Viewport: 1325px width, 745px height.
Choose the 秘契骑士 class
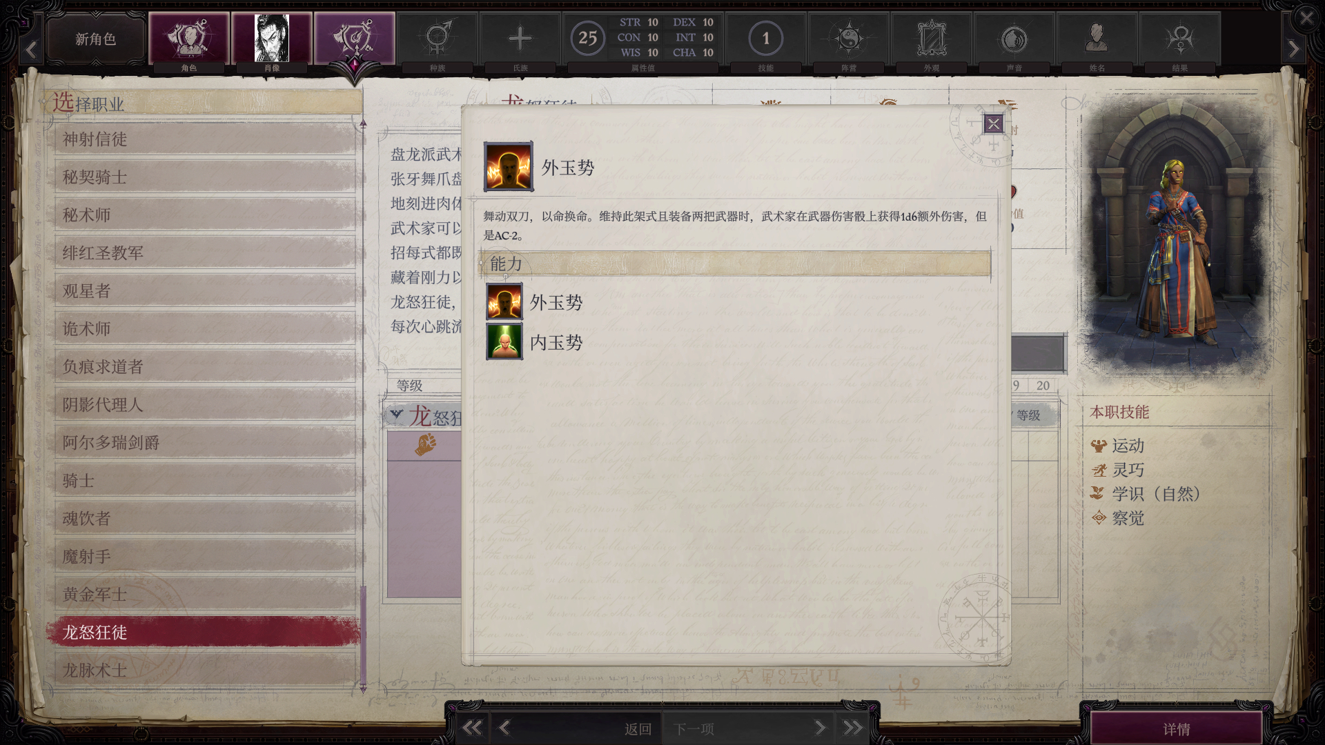coord(206,177)
